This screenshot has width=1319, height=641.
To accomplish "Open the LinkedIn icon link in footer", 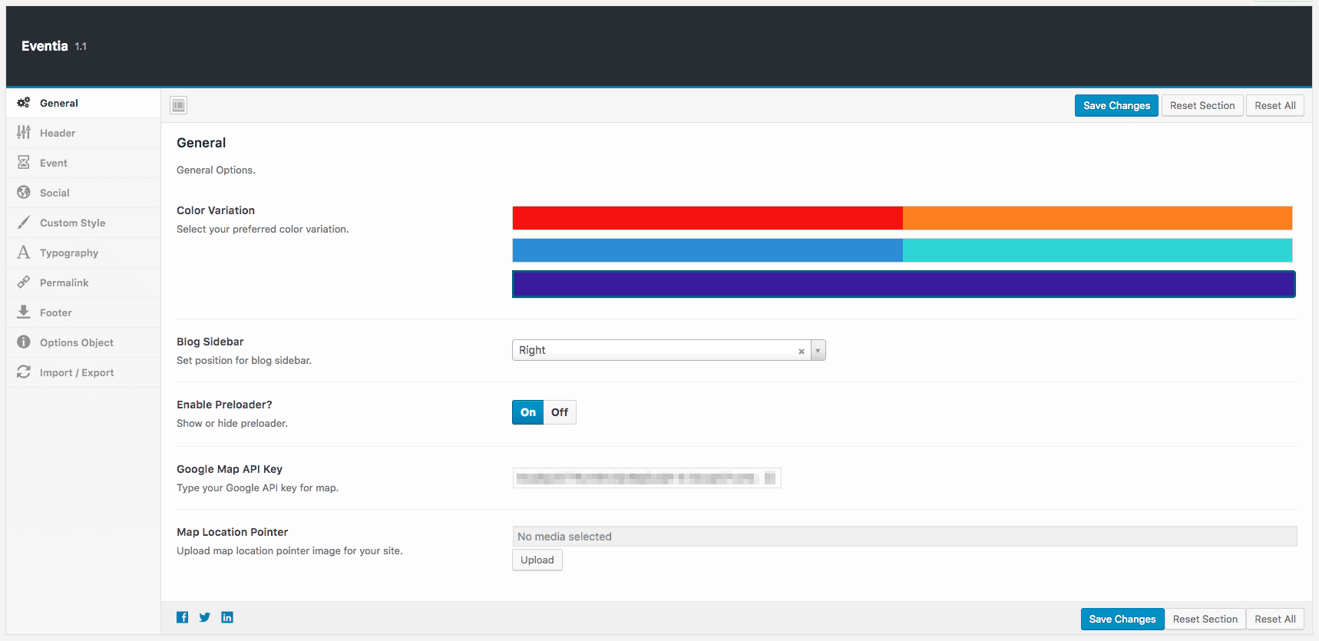I will click(227, 617).
